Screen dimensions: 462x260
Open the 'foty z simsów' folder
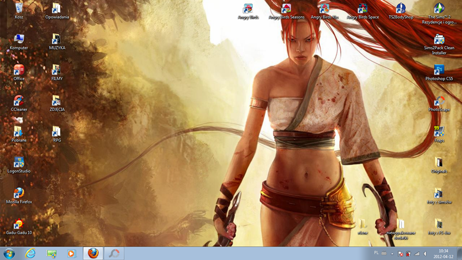[439, 196]
